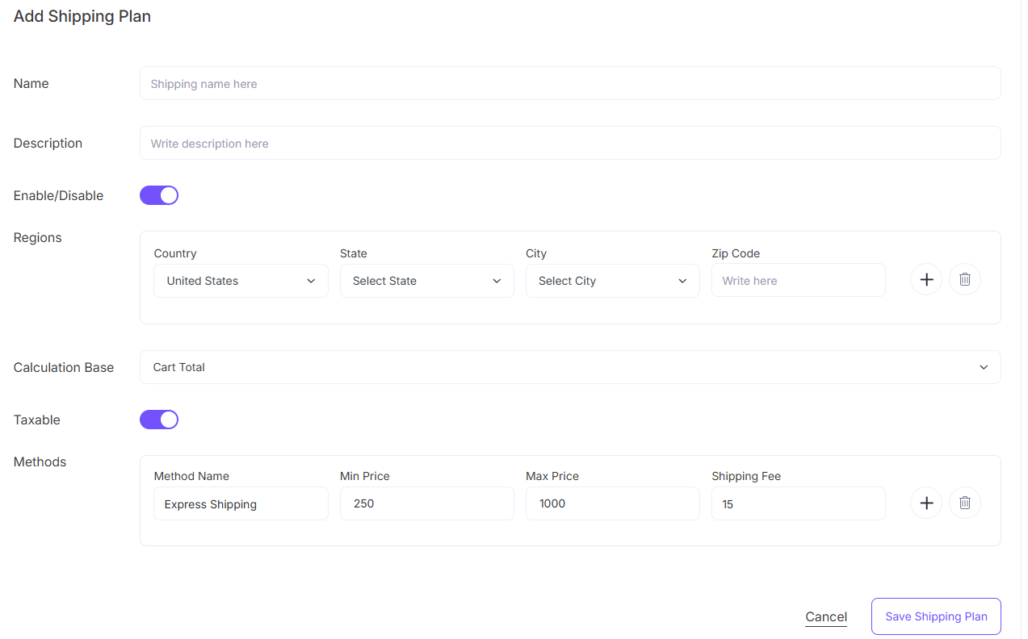1028x639 pixels.
Task: Click the Save Shipping Plan button
Action: [x=936, y=616]
